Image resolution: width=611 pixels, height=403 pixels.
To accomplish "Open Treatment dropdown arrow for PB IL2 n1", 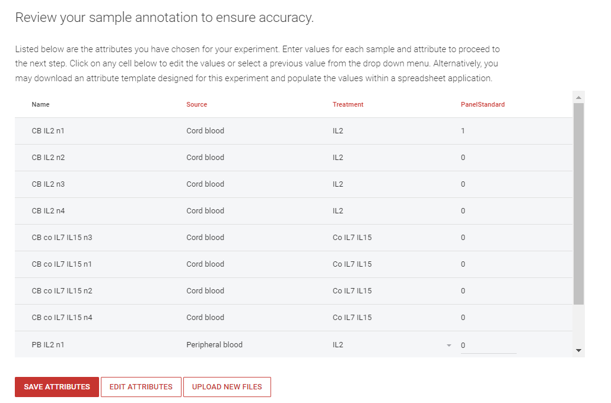I will [x=449, y=346].
